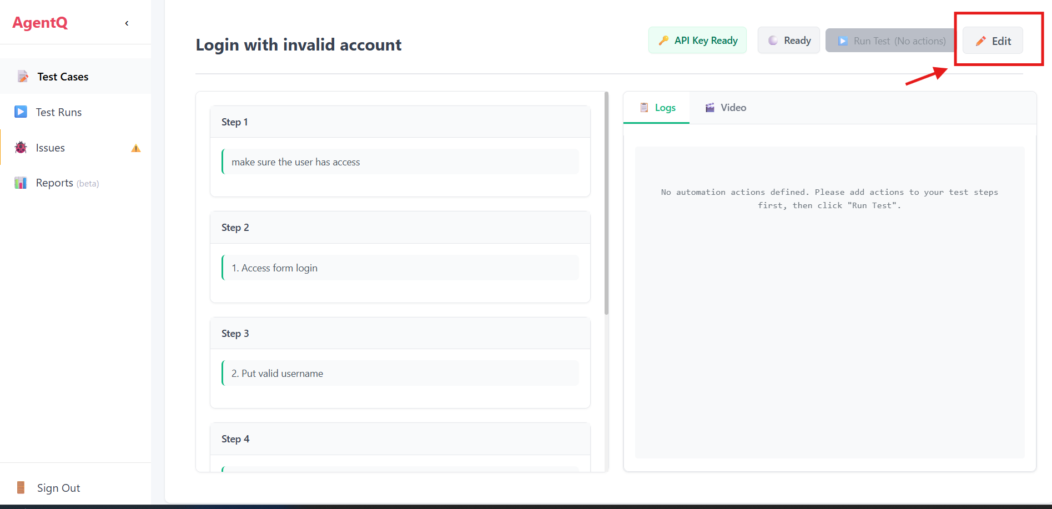Click the Ready status button

[x=788, y=41]
